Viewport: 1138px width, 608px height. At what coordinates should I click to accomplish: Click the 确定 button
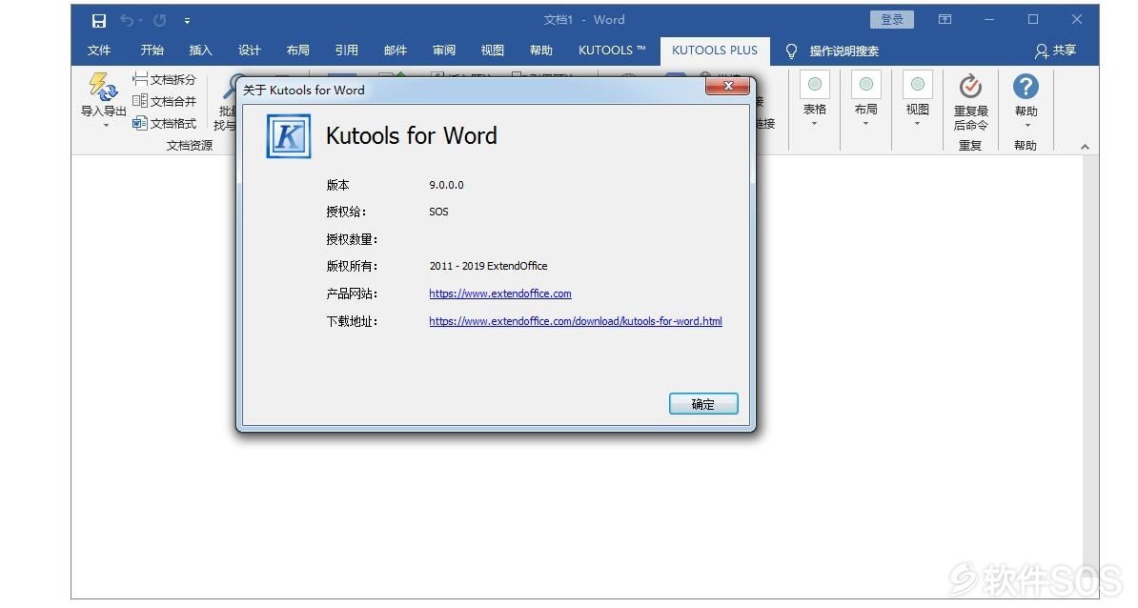[x=703, y=404]
